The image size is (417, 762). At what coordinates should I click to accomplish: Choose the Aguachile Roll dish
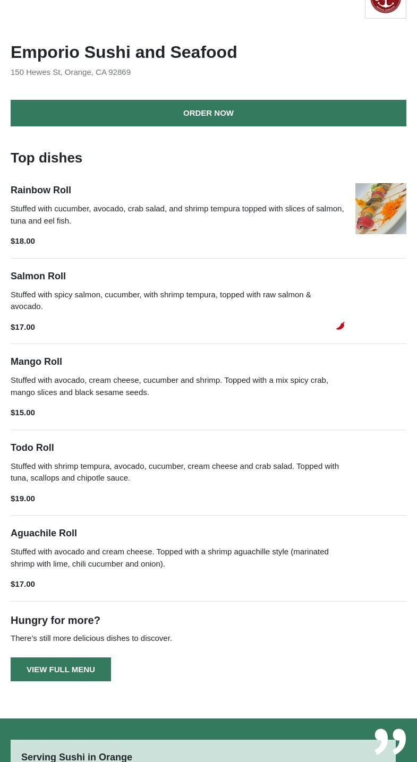coord(44,533)
